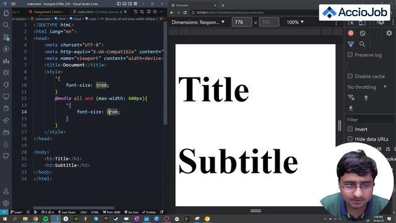Open network settings gear icon

point(389,33)
